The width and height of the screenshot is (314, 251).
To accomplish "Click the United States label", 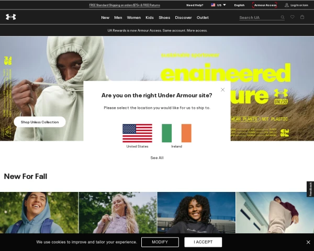I will tap(137, 146).
